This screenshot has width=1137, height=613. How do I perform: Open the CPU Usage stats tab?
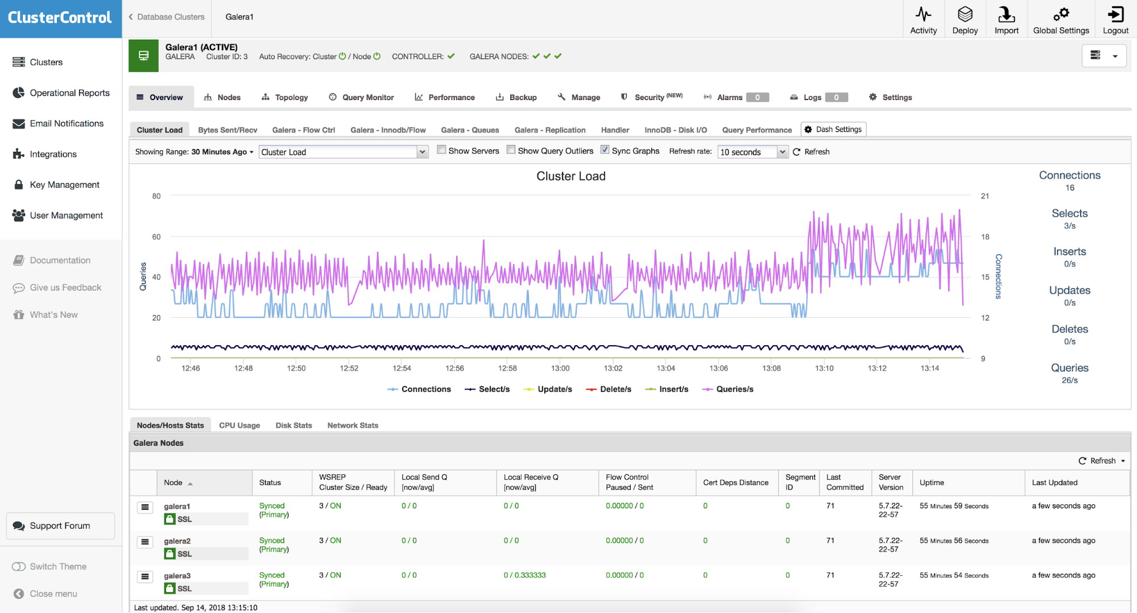pyautogui.click(x=239, y=425)
